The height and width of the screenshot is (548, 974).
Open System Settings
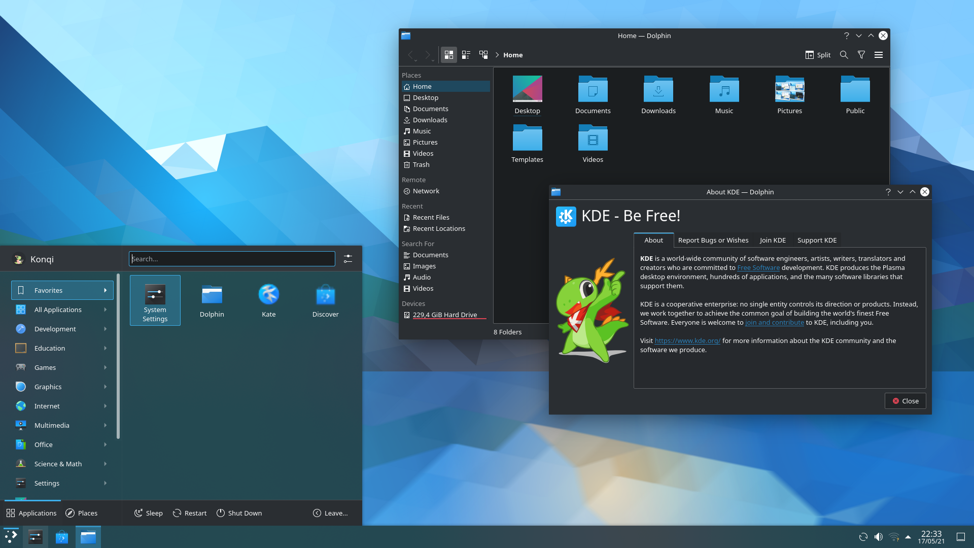coord(155,300)
